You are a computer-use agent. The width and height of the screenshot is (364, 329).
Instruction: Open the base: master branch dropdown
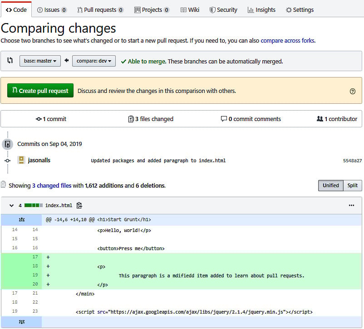pyautogui.click(x=40, y=61)
